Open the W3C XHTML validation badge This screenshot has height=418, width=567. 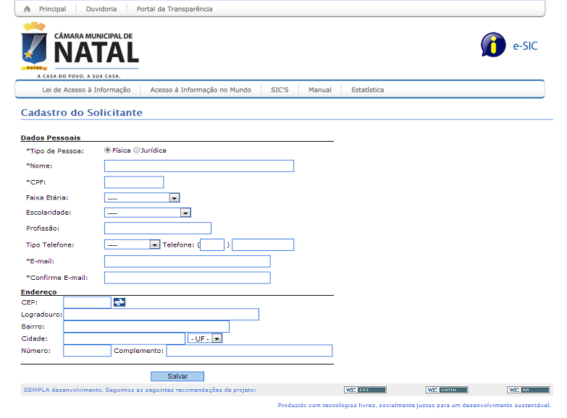(x=447, y=390)
